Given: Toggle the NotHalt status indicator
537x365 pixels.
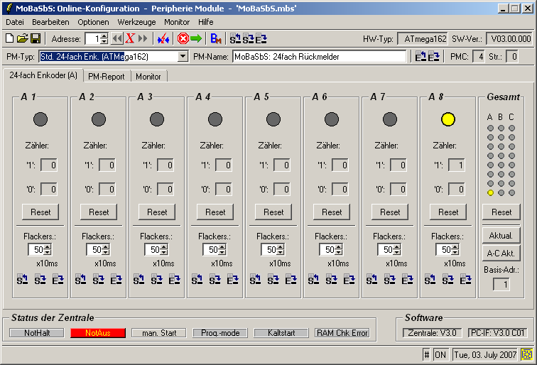Looking at the screenshot, I should coord(37,332).
